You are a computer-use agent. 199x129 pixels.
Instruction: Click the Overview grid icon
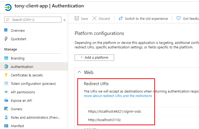[6, 30]
